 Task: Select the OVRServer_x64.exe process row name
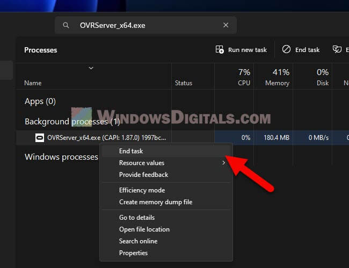(106, 138)
